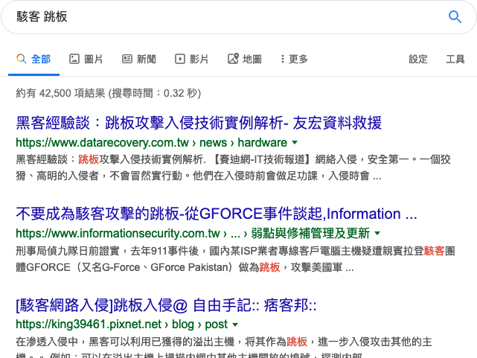The image size is (477, 358).
Task: Click the colorful magnifier icon beside 全部
Action: [x=22, y=59]
